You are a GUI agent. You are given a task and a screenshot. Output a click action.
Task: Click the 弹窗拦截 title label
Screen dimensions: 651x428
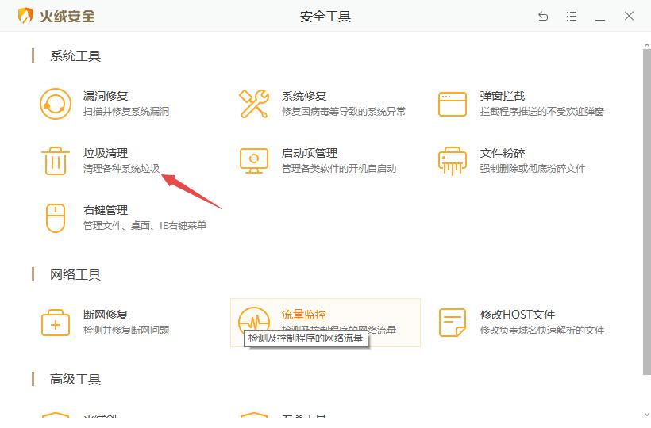click(x=503, y=96)
